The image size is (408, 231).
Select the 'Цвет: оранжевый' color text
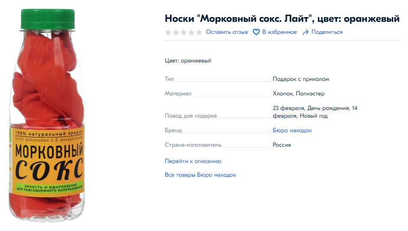188,61
